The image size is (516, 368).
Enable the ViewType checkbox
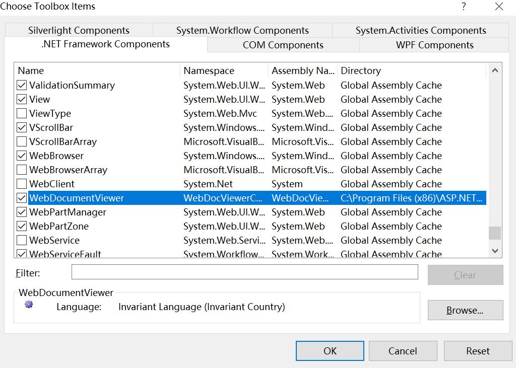21,113
